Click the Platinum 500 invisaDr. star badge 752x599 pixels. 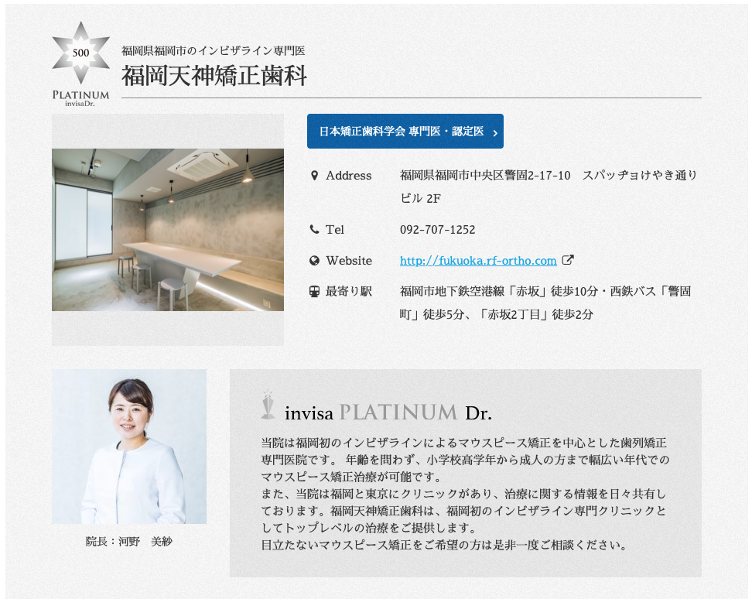click(x=80, y=63)
